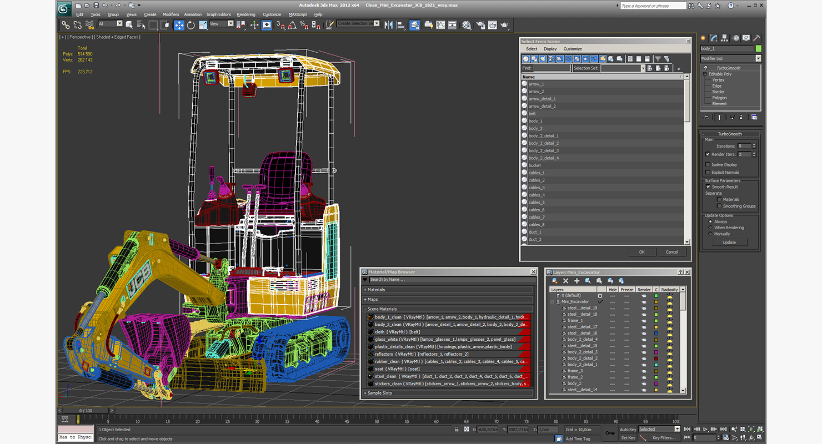This screenshot has width=822, height=444.
Task: Click Remove modifier from stack trash icon
Action: (x=742, y=117)
